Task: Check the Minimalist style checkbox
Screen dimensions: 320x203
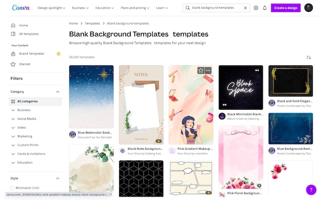Action: point(12,188)
